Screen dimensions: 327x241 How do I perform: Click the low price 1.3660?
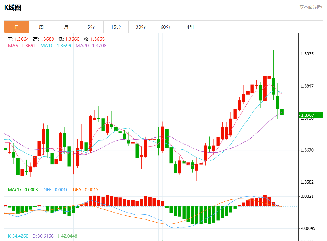72,39
